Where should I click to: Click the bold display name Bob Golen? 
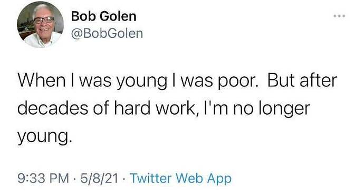[x=103, y=16]
